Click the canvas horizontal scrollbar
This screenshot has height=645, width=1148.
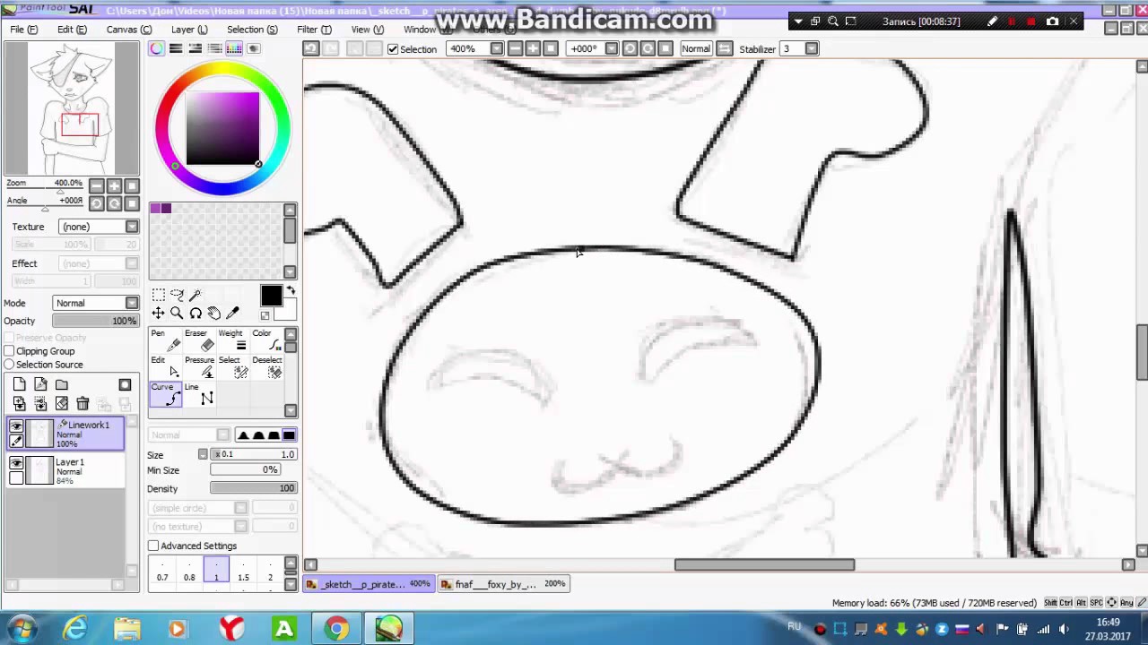coord(764,564)
